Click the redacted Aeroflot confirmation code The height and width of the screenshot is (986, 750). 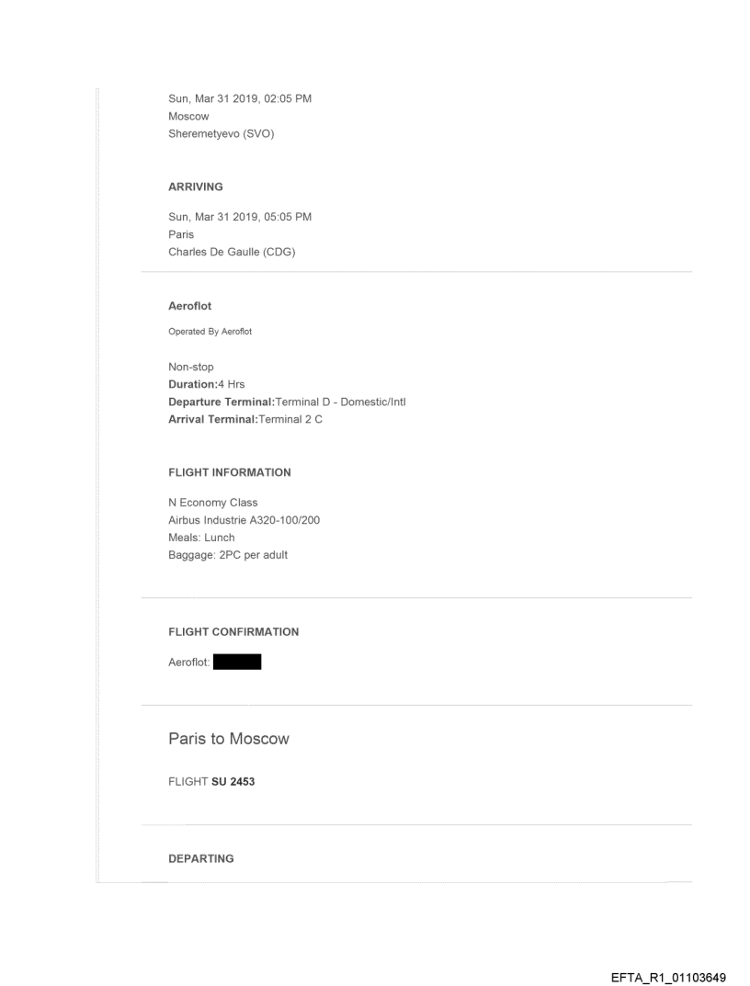(x=236, y=662)
